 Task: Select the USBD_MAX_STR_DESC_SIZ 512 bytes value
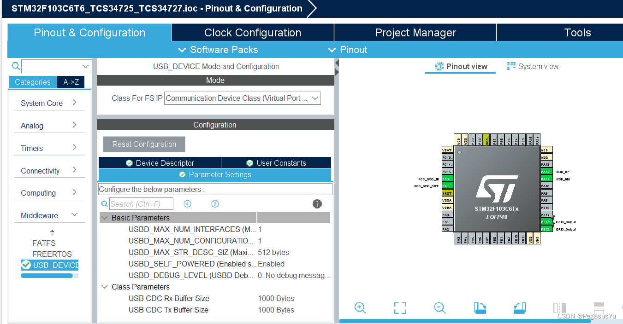(273, 252)
